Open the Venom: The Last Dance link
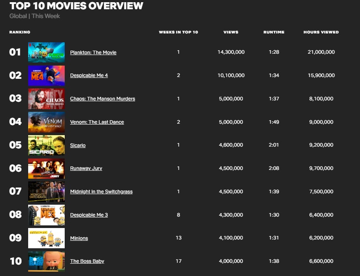 coord(97,122)
